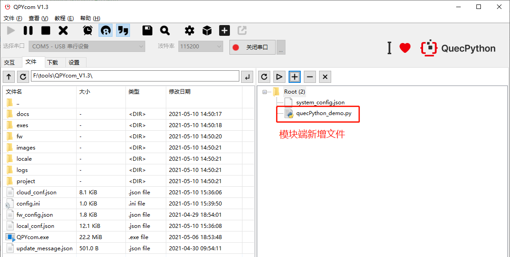The height and width of the screenshot is (257, 510).
Task: Open the 文件 (F) menu
Action: click(x=13, y=18)
